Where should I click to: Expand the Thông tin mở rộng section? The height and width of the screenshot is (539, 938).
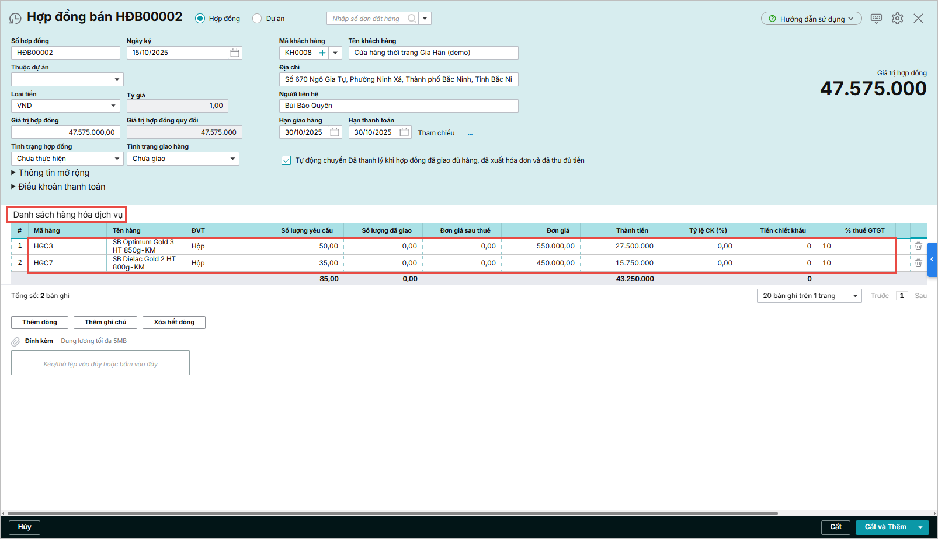tap(13, 173)
